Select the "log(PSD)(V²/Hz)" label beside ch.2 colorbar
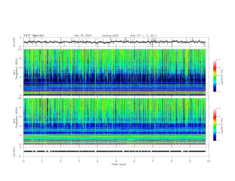The width and height of the screenshot is (235, 181). click(222, 126)
